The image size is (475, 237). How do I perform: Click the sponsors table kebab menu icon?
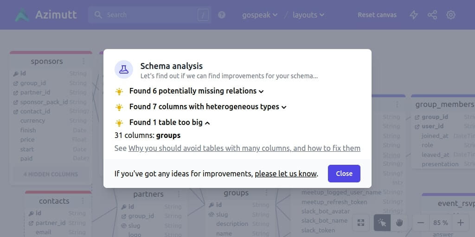tap(83, 61)
